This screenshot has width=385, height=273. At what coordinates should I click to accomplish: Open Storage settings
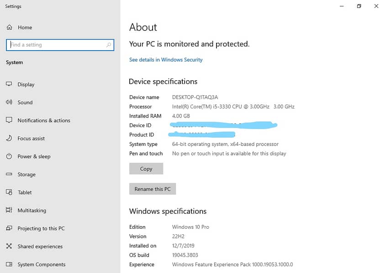click(26, 175)
